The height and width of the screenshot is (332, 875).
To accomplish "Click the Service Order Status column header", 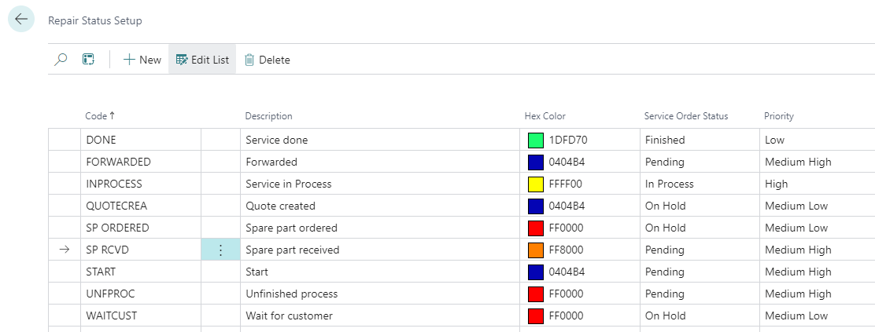I will tap(685, 116).
